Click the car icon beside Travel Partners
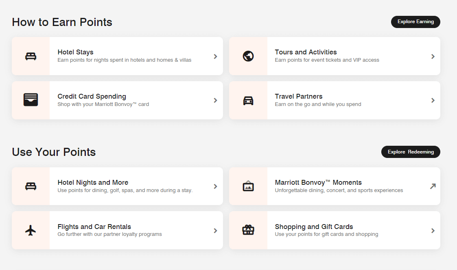 248,101
